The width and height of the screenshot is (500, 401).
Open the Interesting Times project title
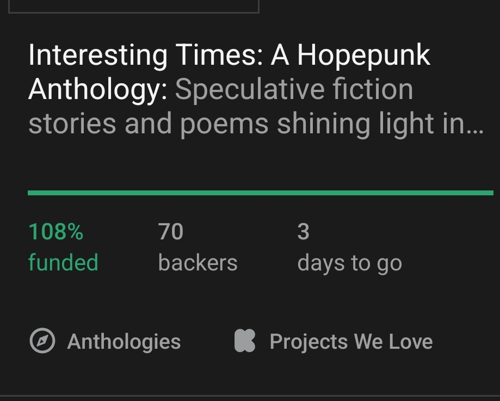coord(229,55)
